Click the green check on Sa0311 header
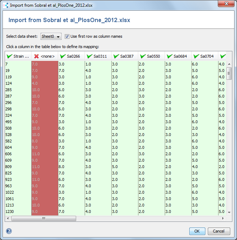Image resolution: width=237 pixels, height=240 pixels. pyautogui.click(x=90, y=56)
